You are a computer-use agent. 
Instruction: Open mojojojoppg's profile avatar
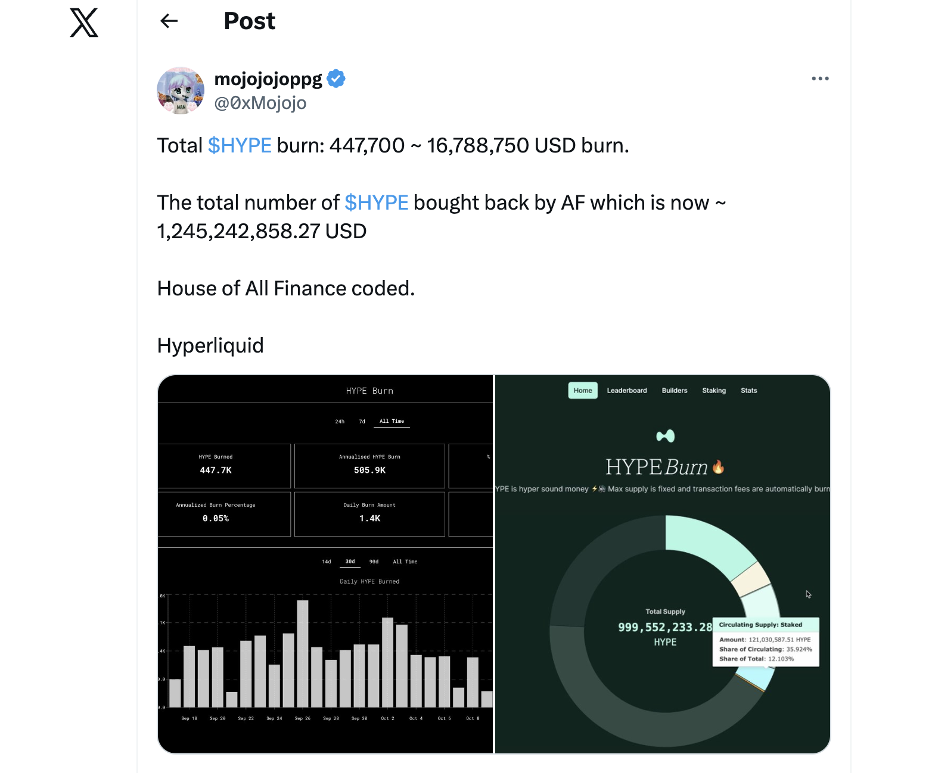(x=181, y=91)
